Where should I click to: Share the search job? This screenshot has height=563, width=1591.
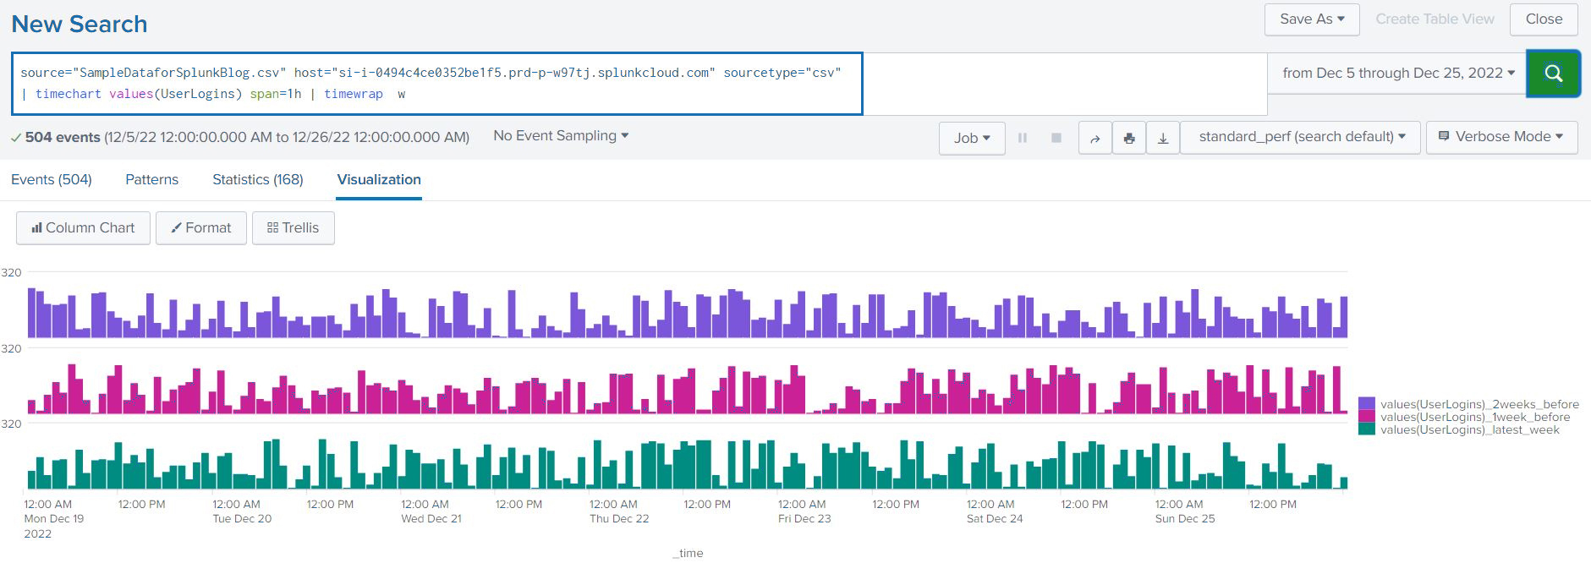point(1095,138)
